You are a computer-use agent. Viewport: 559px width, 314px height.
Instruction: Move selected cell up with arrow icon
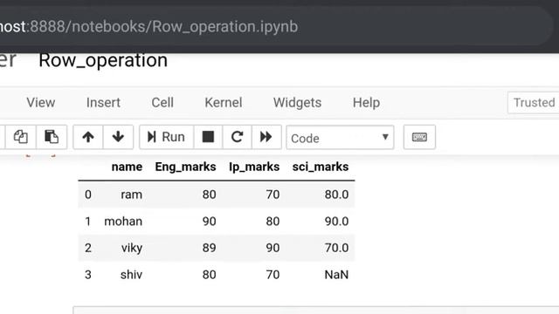pos(88,137)
